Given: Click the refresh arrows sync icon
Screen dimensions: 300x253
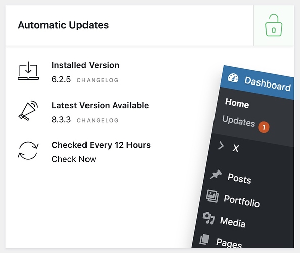Looking at the screenshot, I should point(28,151).
